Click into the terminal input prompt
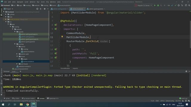This screenshot has height=107, width=191. [x=4, y=94]
